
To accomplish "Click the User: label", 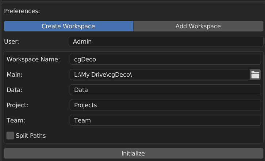I will pyautogui.click(x=11, y=41).
